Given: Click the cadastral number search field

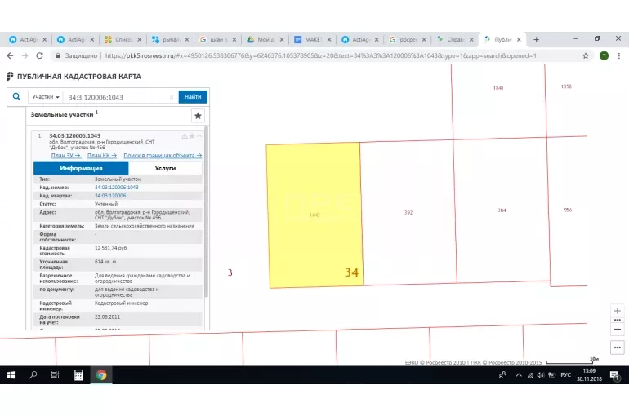Looking at the screenshot, I should (x=114, y=97).
